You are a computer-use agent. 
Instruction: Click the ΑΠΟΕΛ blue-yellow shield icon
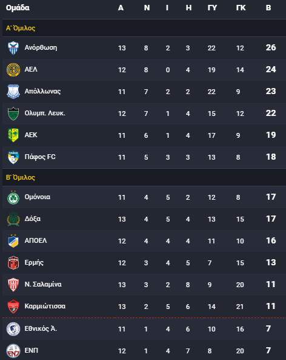click(x=13, y=241)
